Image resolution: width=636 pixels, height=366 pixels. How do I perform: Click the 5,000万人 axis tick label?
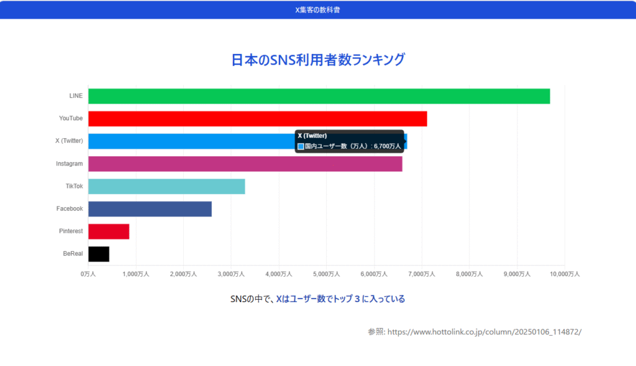[327, 274]
